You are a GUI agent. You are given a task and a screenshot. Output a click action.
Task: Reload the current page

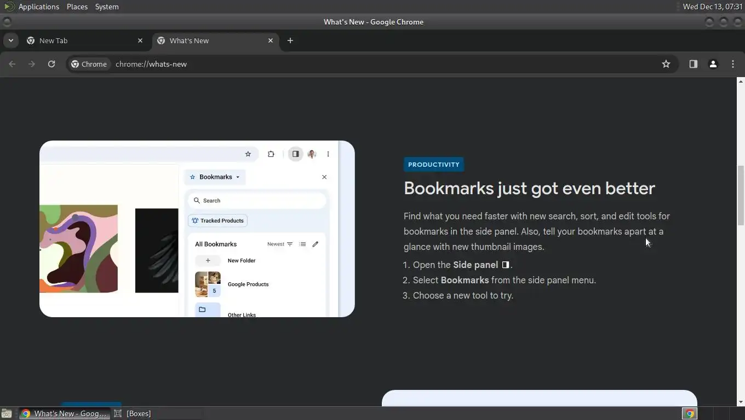click(x=51, y=64)
